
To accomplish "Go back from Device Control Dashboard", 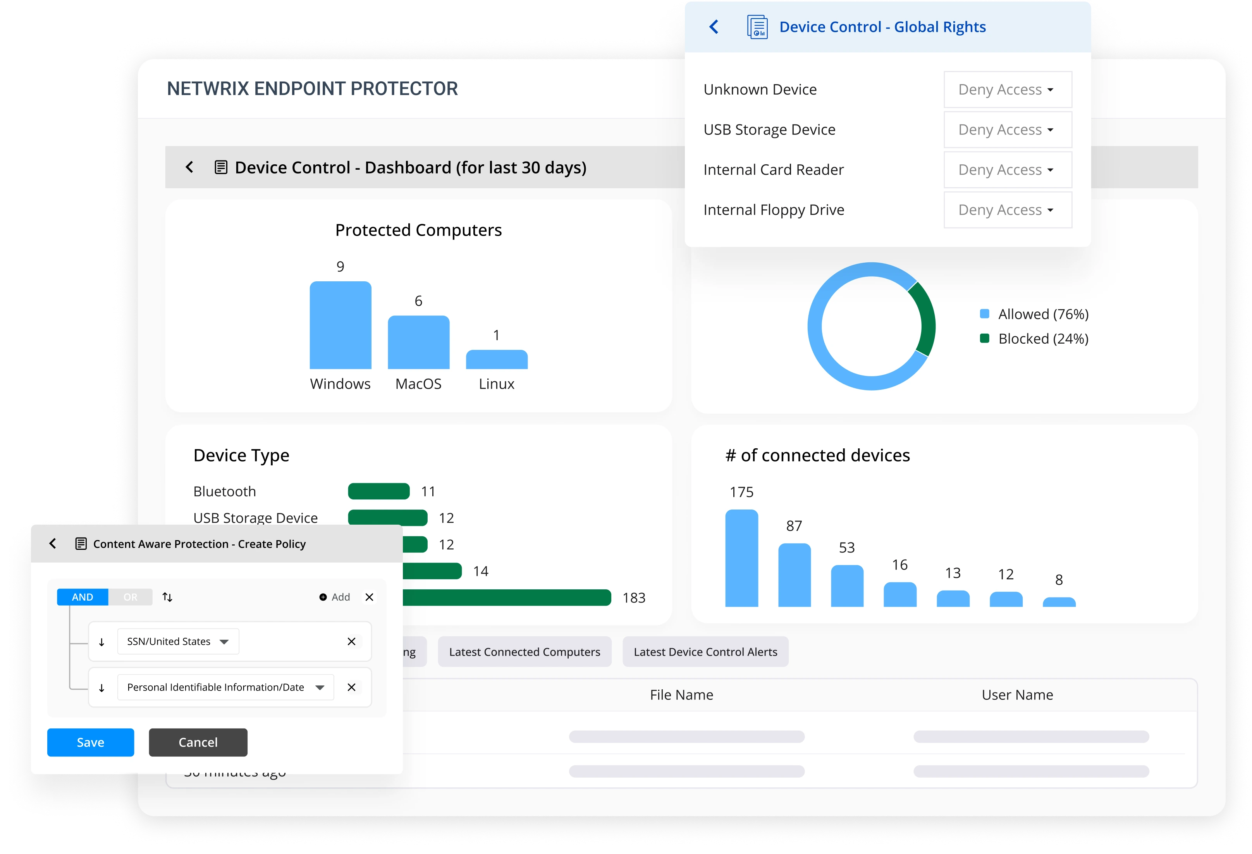I will click(x=189, y=167).
